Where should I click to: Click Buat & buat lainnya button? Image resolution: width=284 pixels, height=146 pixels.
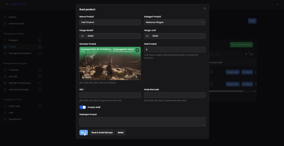102,132
